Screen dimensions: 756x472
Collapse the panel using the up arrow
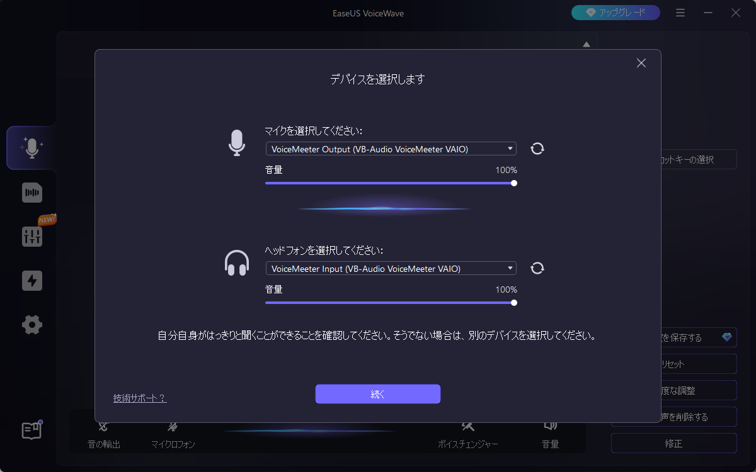pyautogui.click(x=587, y=44)
